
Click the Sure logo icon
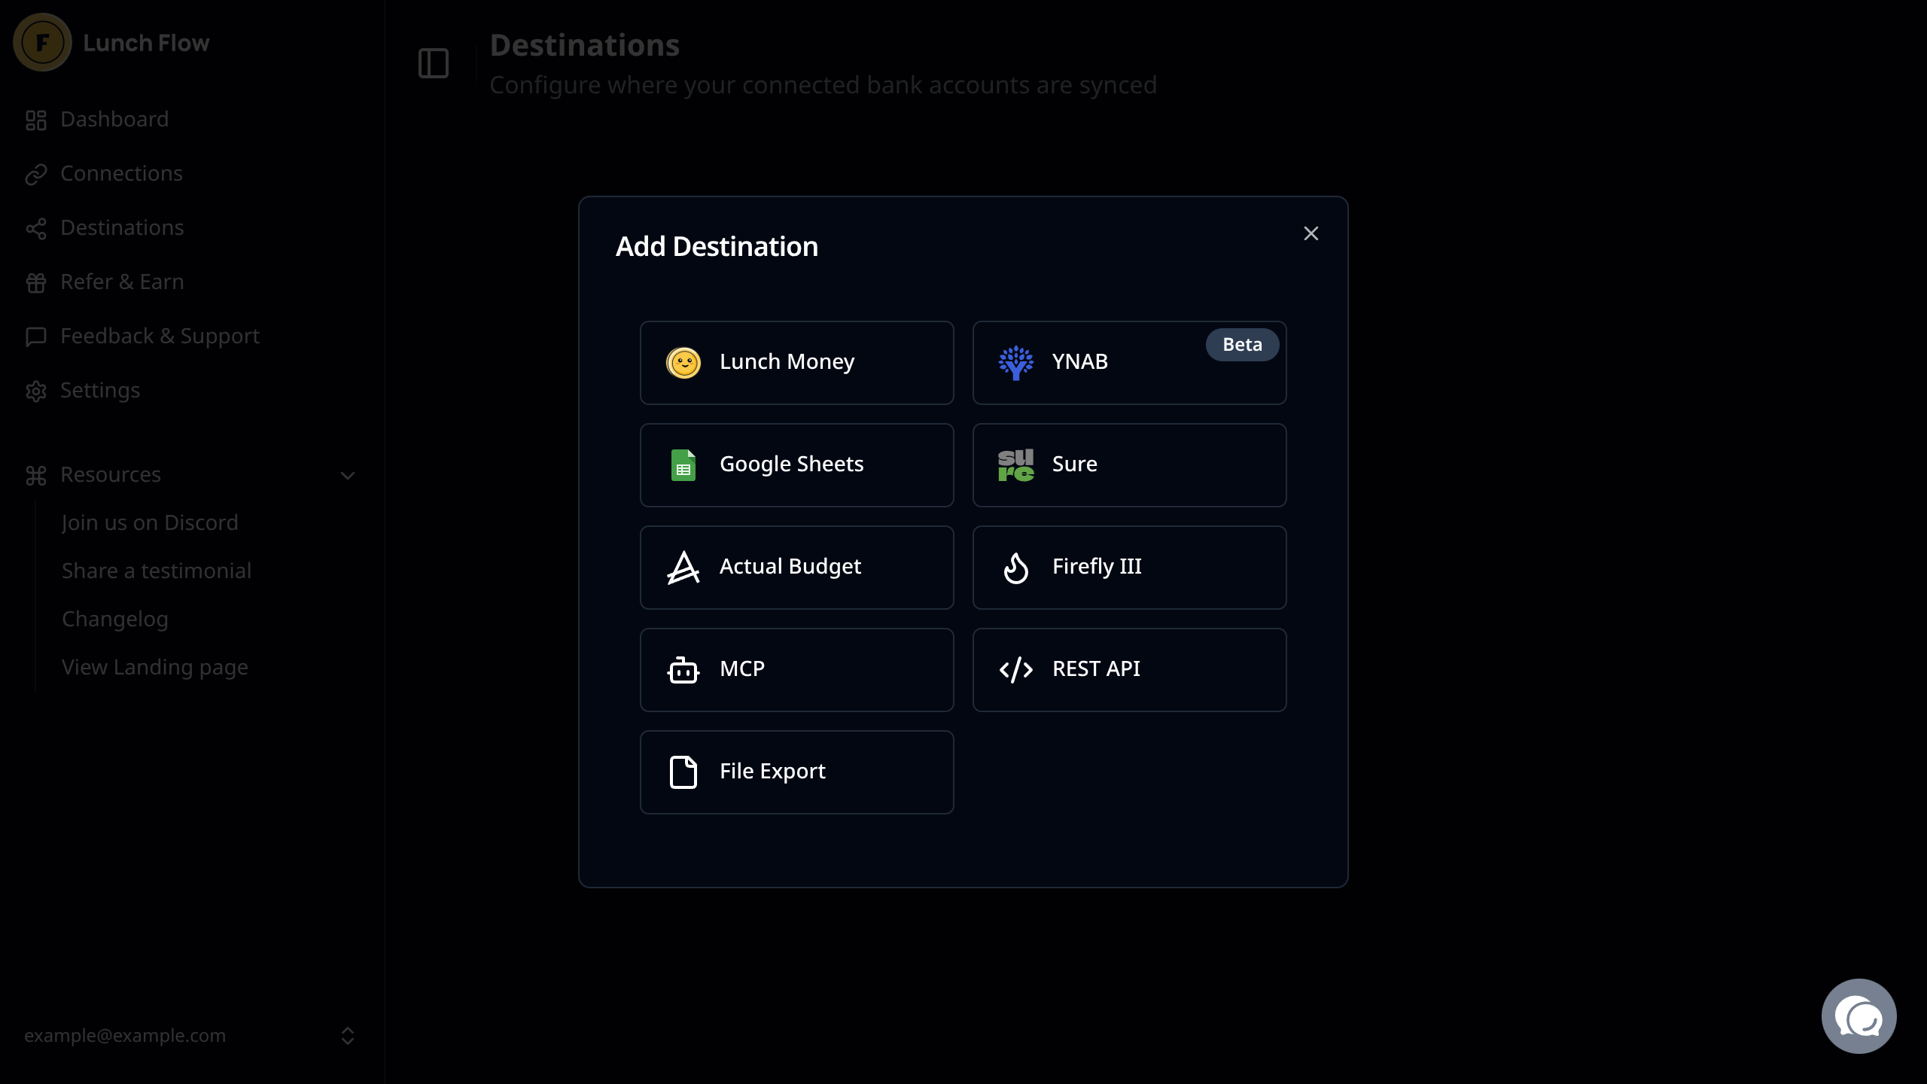tap(1016, 465)
